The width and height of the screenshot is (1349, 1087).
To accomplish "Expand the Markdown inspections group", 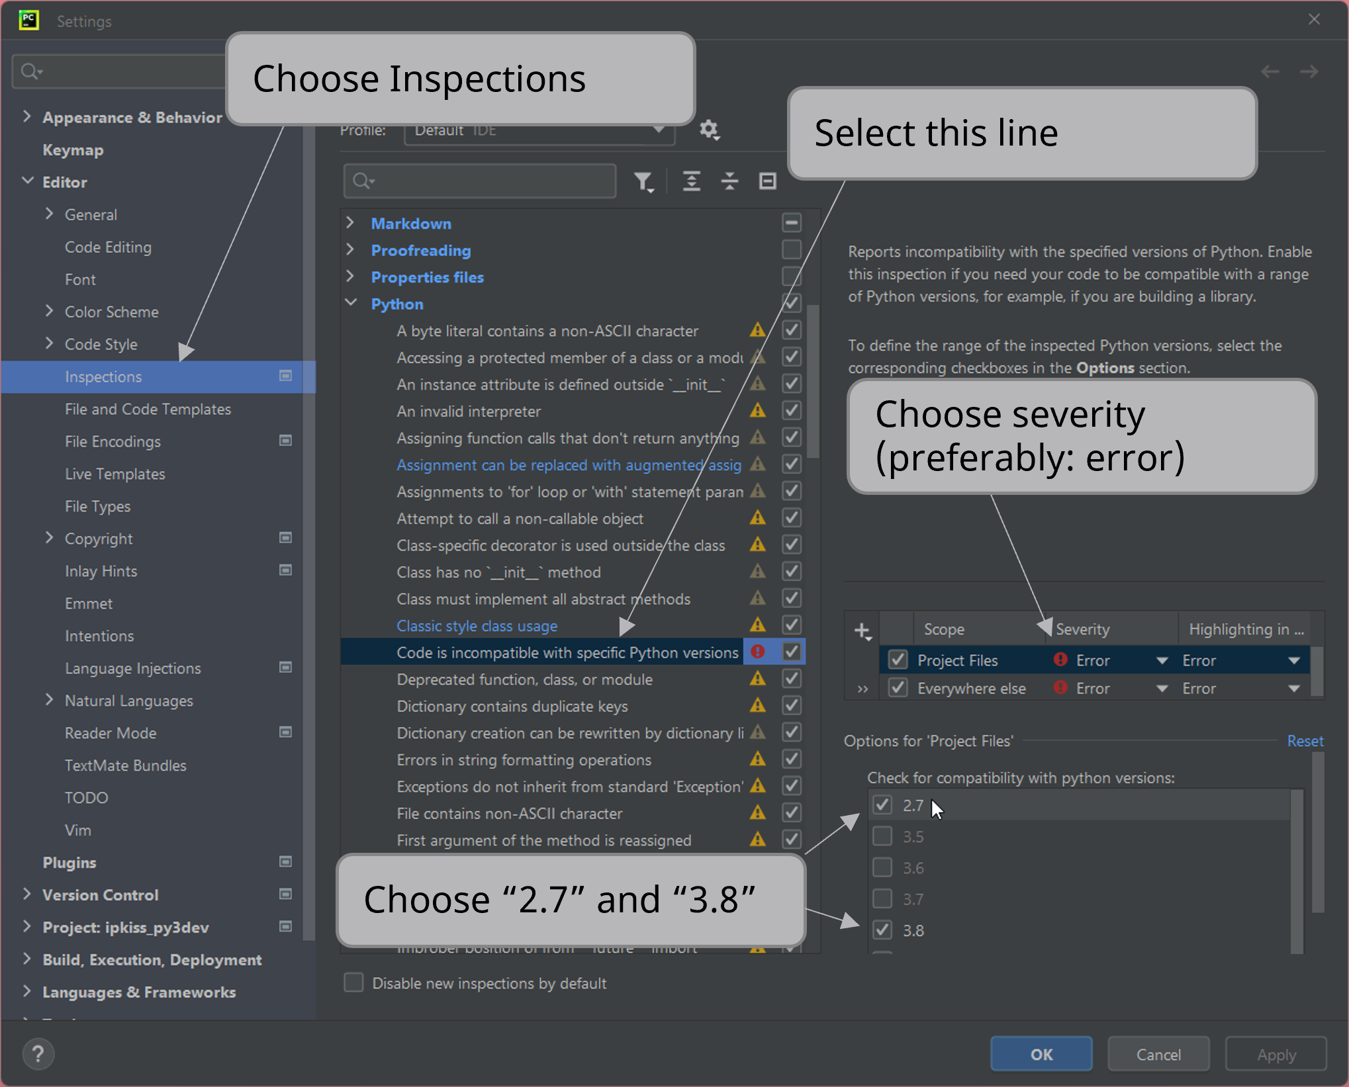I will pos(351,223).
